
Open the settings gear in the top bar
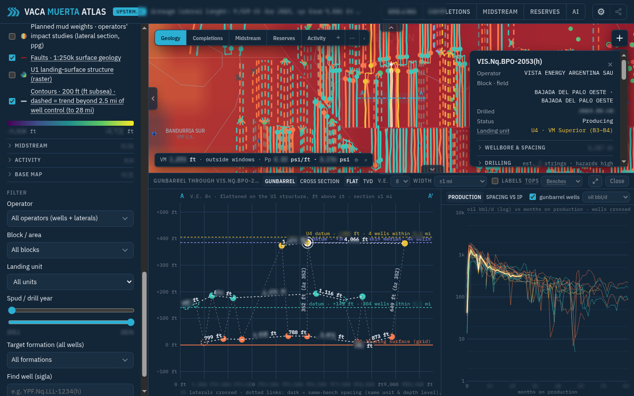pos(601,12)
